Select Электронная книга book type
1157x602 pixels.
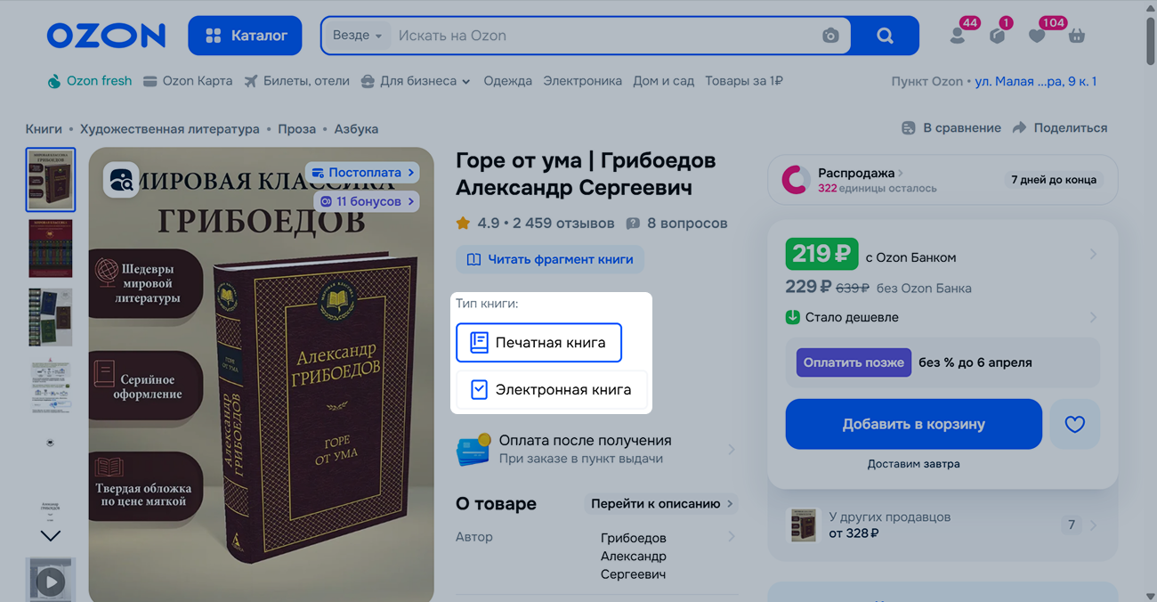click(551, 390)
